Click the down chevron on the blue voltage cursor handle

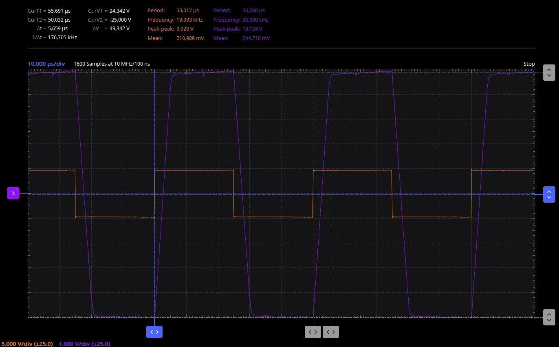(x=549, y=197)
